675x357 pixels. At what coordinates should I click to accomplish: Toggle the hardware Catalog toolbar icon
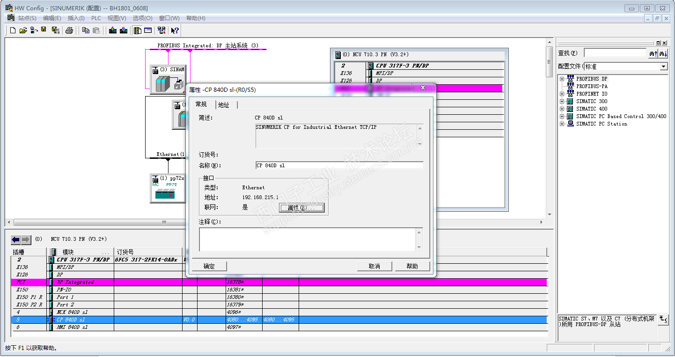[x=138, y=30]
